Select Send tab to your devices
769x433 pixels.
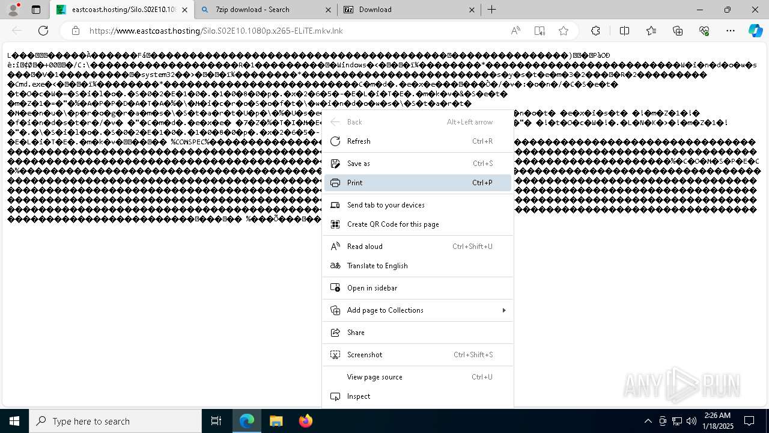[x=418, y=205]
